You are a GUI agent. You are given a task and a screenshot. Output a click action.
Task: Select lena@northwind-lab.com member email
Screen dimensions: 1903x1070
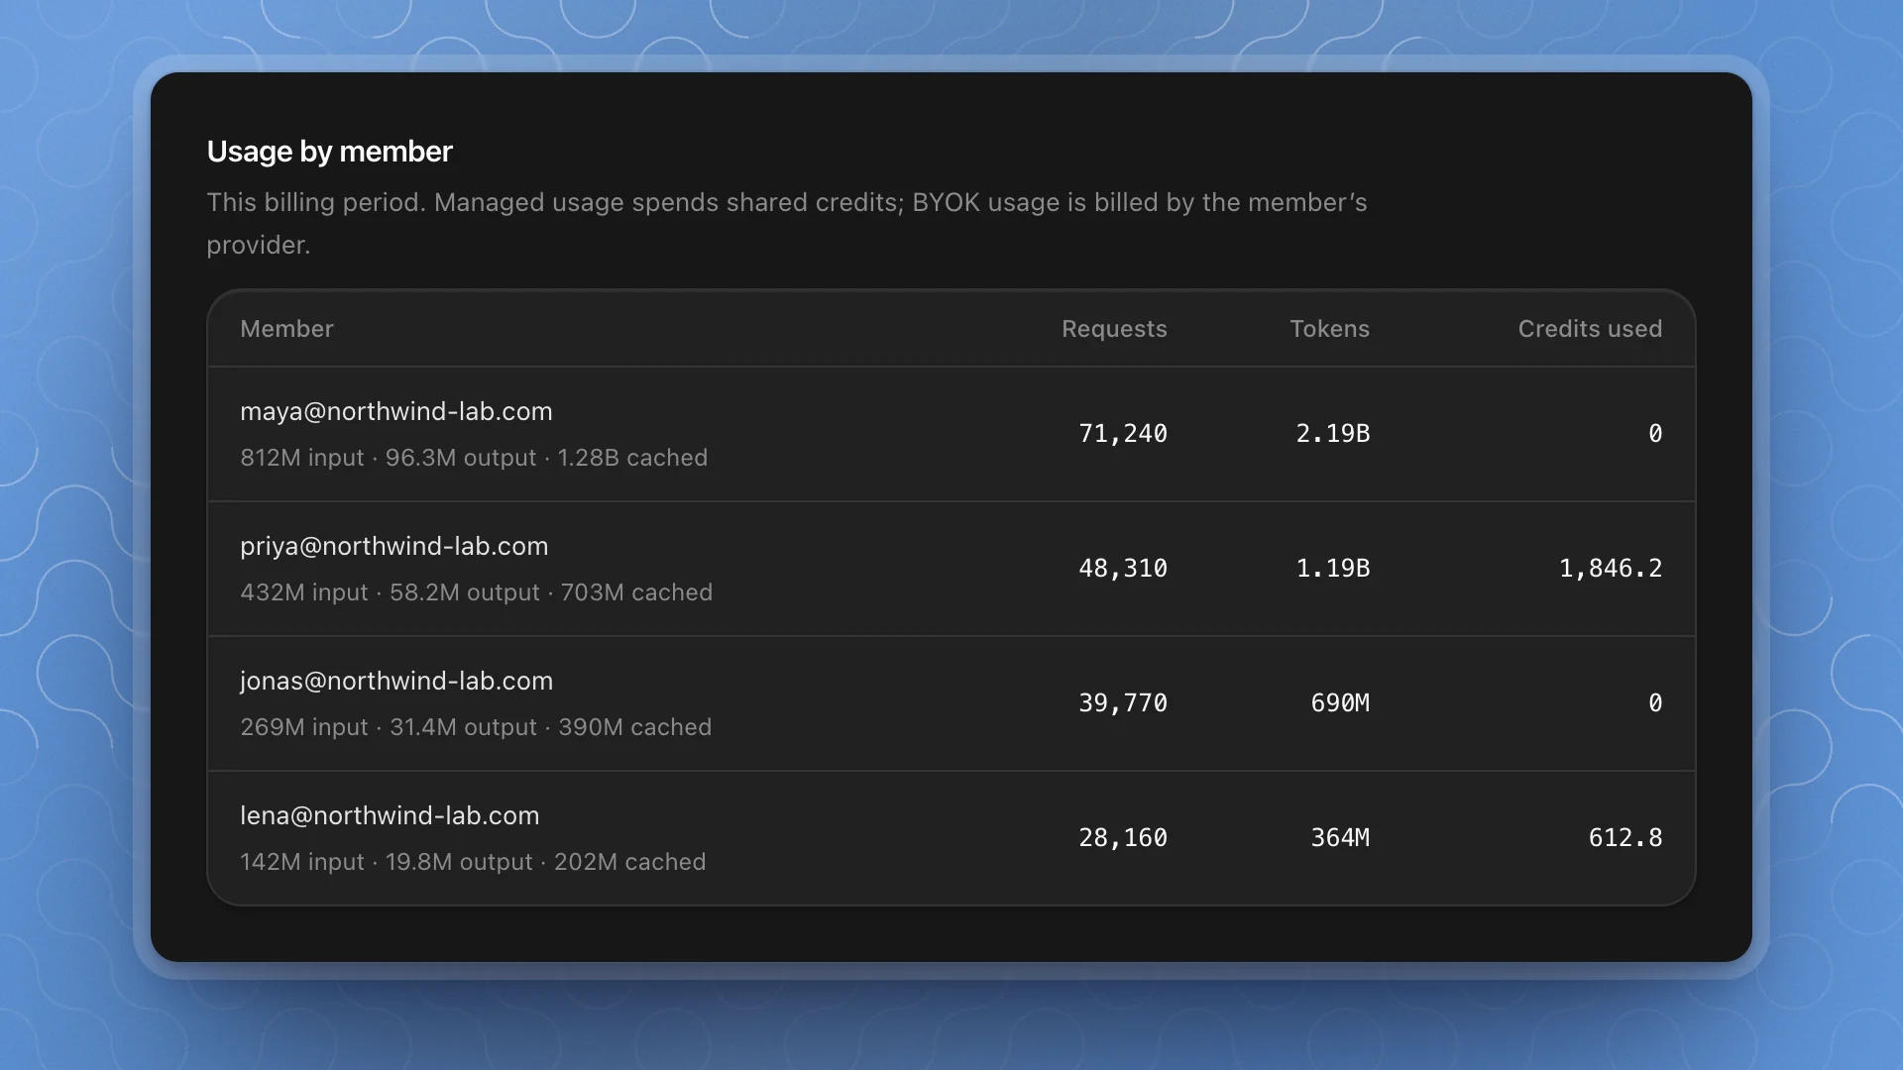click(390, 816)
